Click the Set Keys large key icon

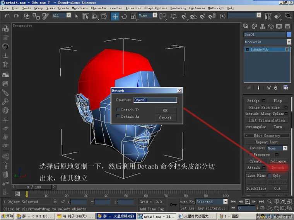coord(173,205)
